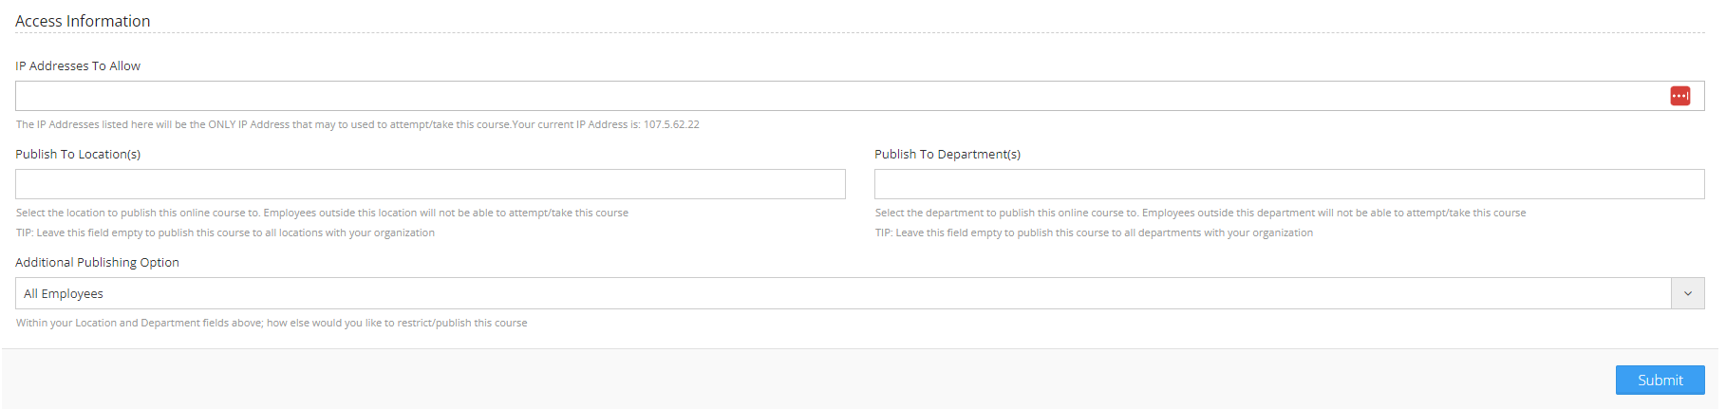Click the Publish To Location(s) field
The width and height of the screenshot is (1726, 409).
[430, 184]
